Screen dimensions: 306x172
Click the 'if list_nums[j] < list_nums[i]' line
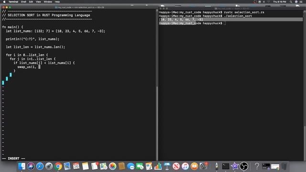(44, 63)
